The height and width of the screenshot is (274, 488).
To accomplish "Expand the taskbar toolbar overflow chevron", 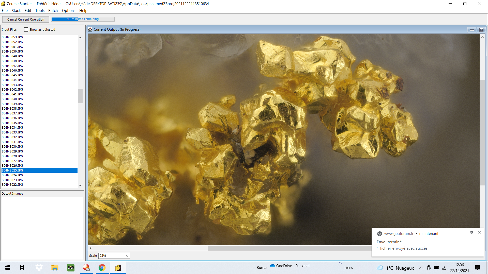I will 340,263.
